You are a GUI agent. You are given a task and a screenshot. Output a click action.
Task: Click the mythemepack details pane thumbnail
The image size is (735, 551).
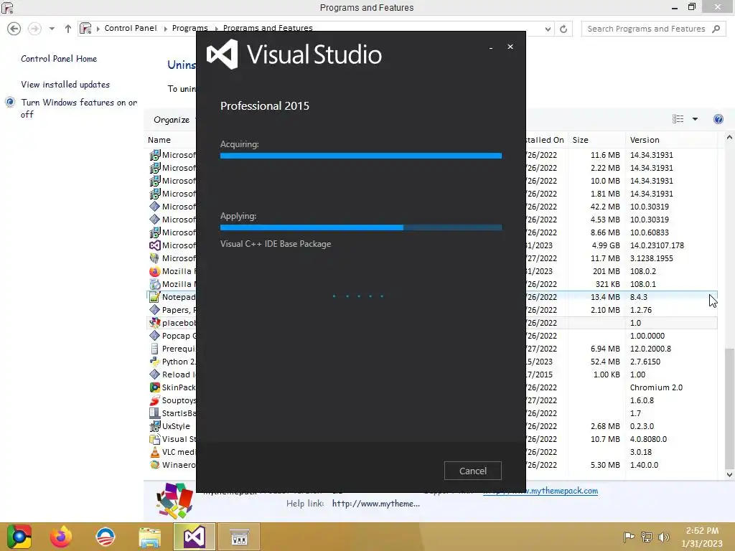pyautogui.click(x=174, y=501)
